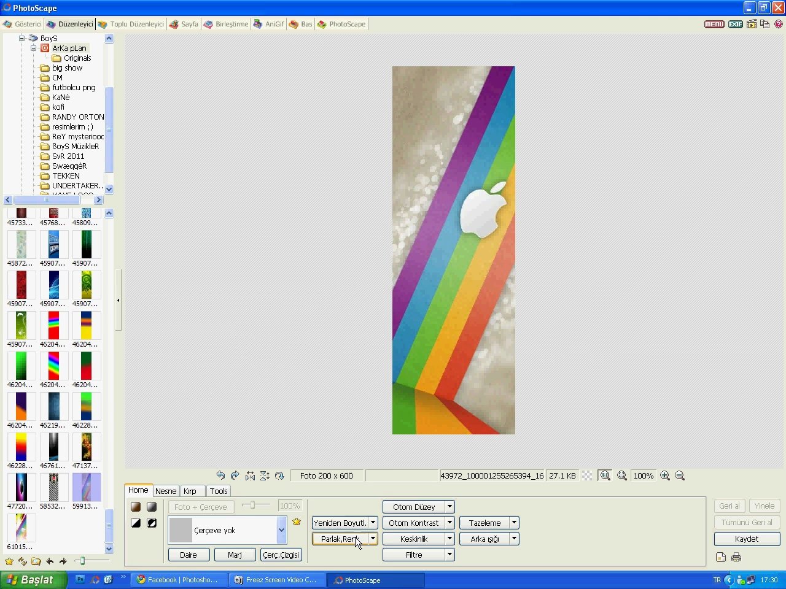Select the TEKKEN folder
The image size is (786, 589).
66,175
